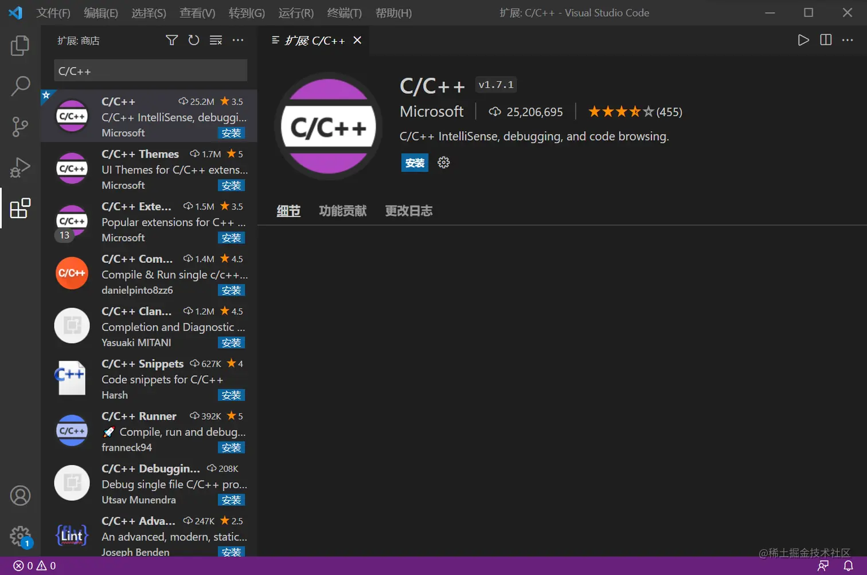The height and width of the screenshot is (575, 867).
Task: Open the extension gear next to 安装
Action: [443, 163]
